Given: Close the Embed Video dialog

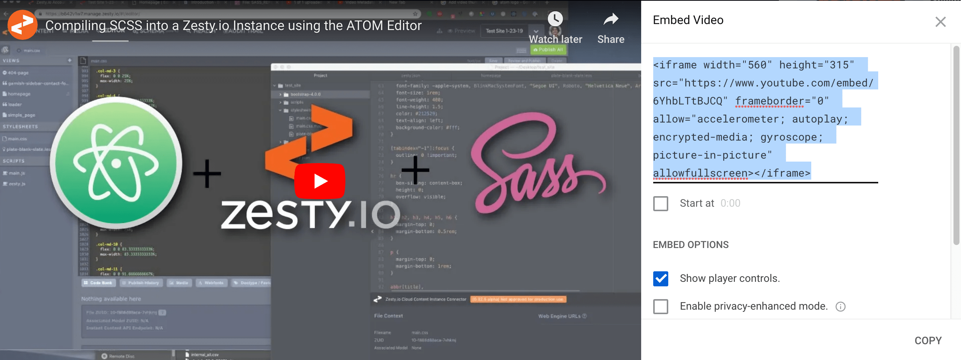Looking at the screenshot, I should (940, 22).
